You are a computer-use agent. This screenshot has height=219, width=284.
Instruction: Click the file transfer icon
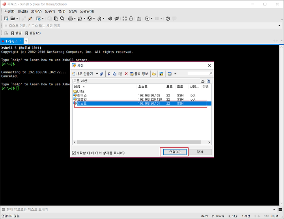80,19
